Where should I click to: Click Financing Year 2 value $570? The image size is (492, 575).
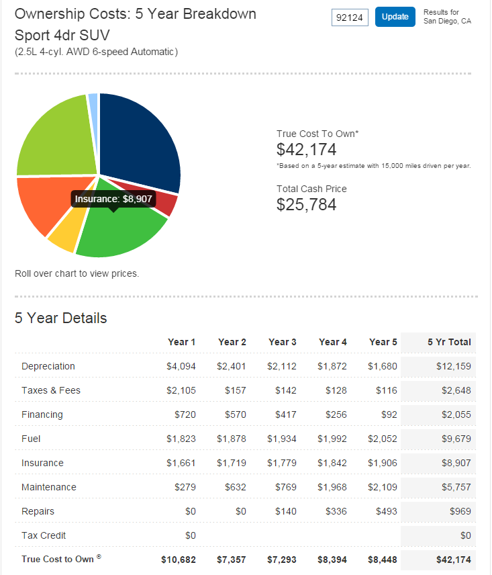pyautogui.click(x=235, y=414)
